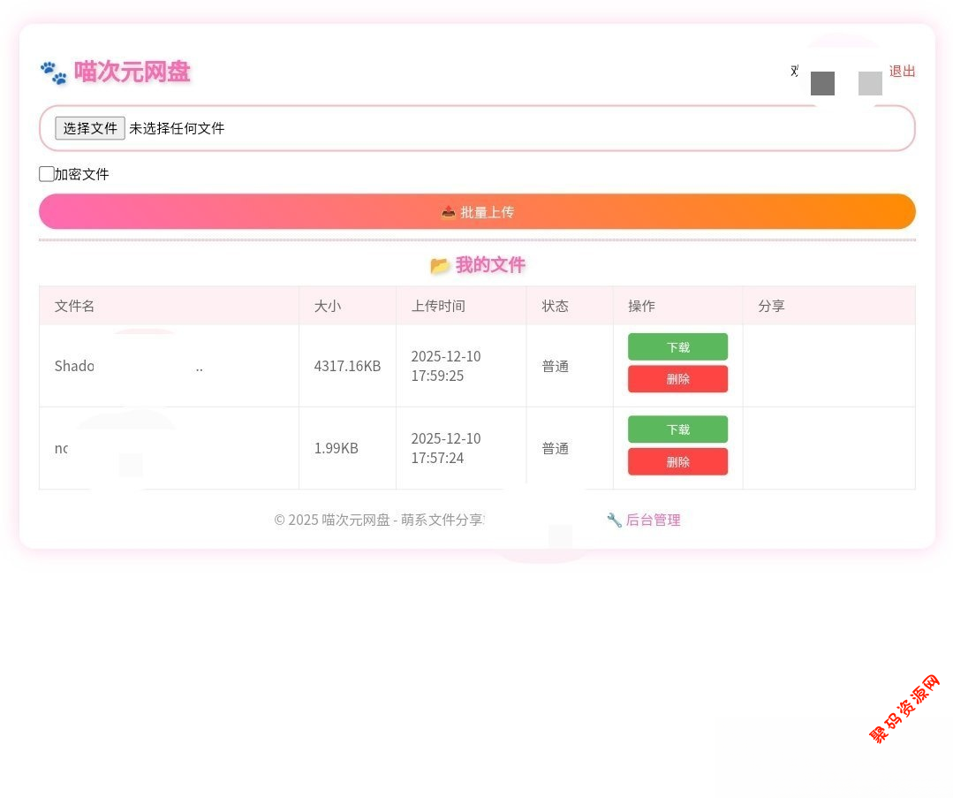The width and height of the screenshot is (953, 798).
Task: Enable the 加密文件 checkbox
Action: (x=47, y=174)
